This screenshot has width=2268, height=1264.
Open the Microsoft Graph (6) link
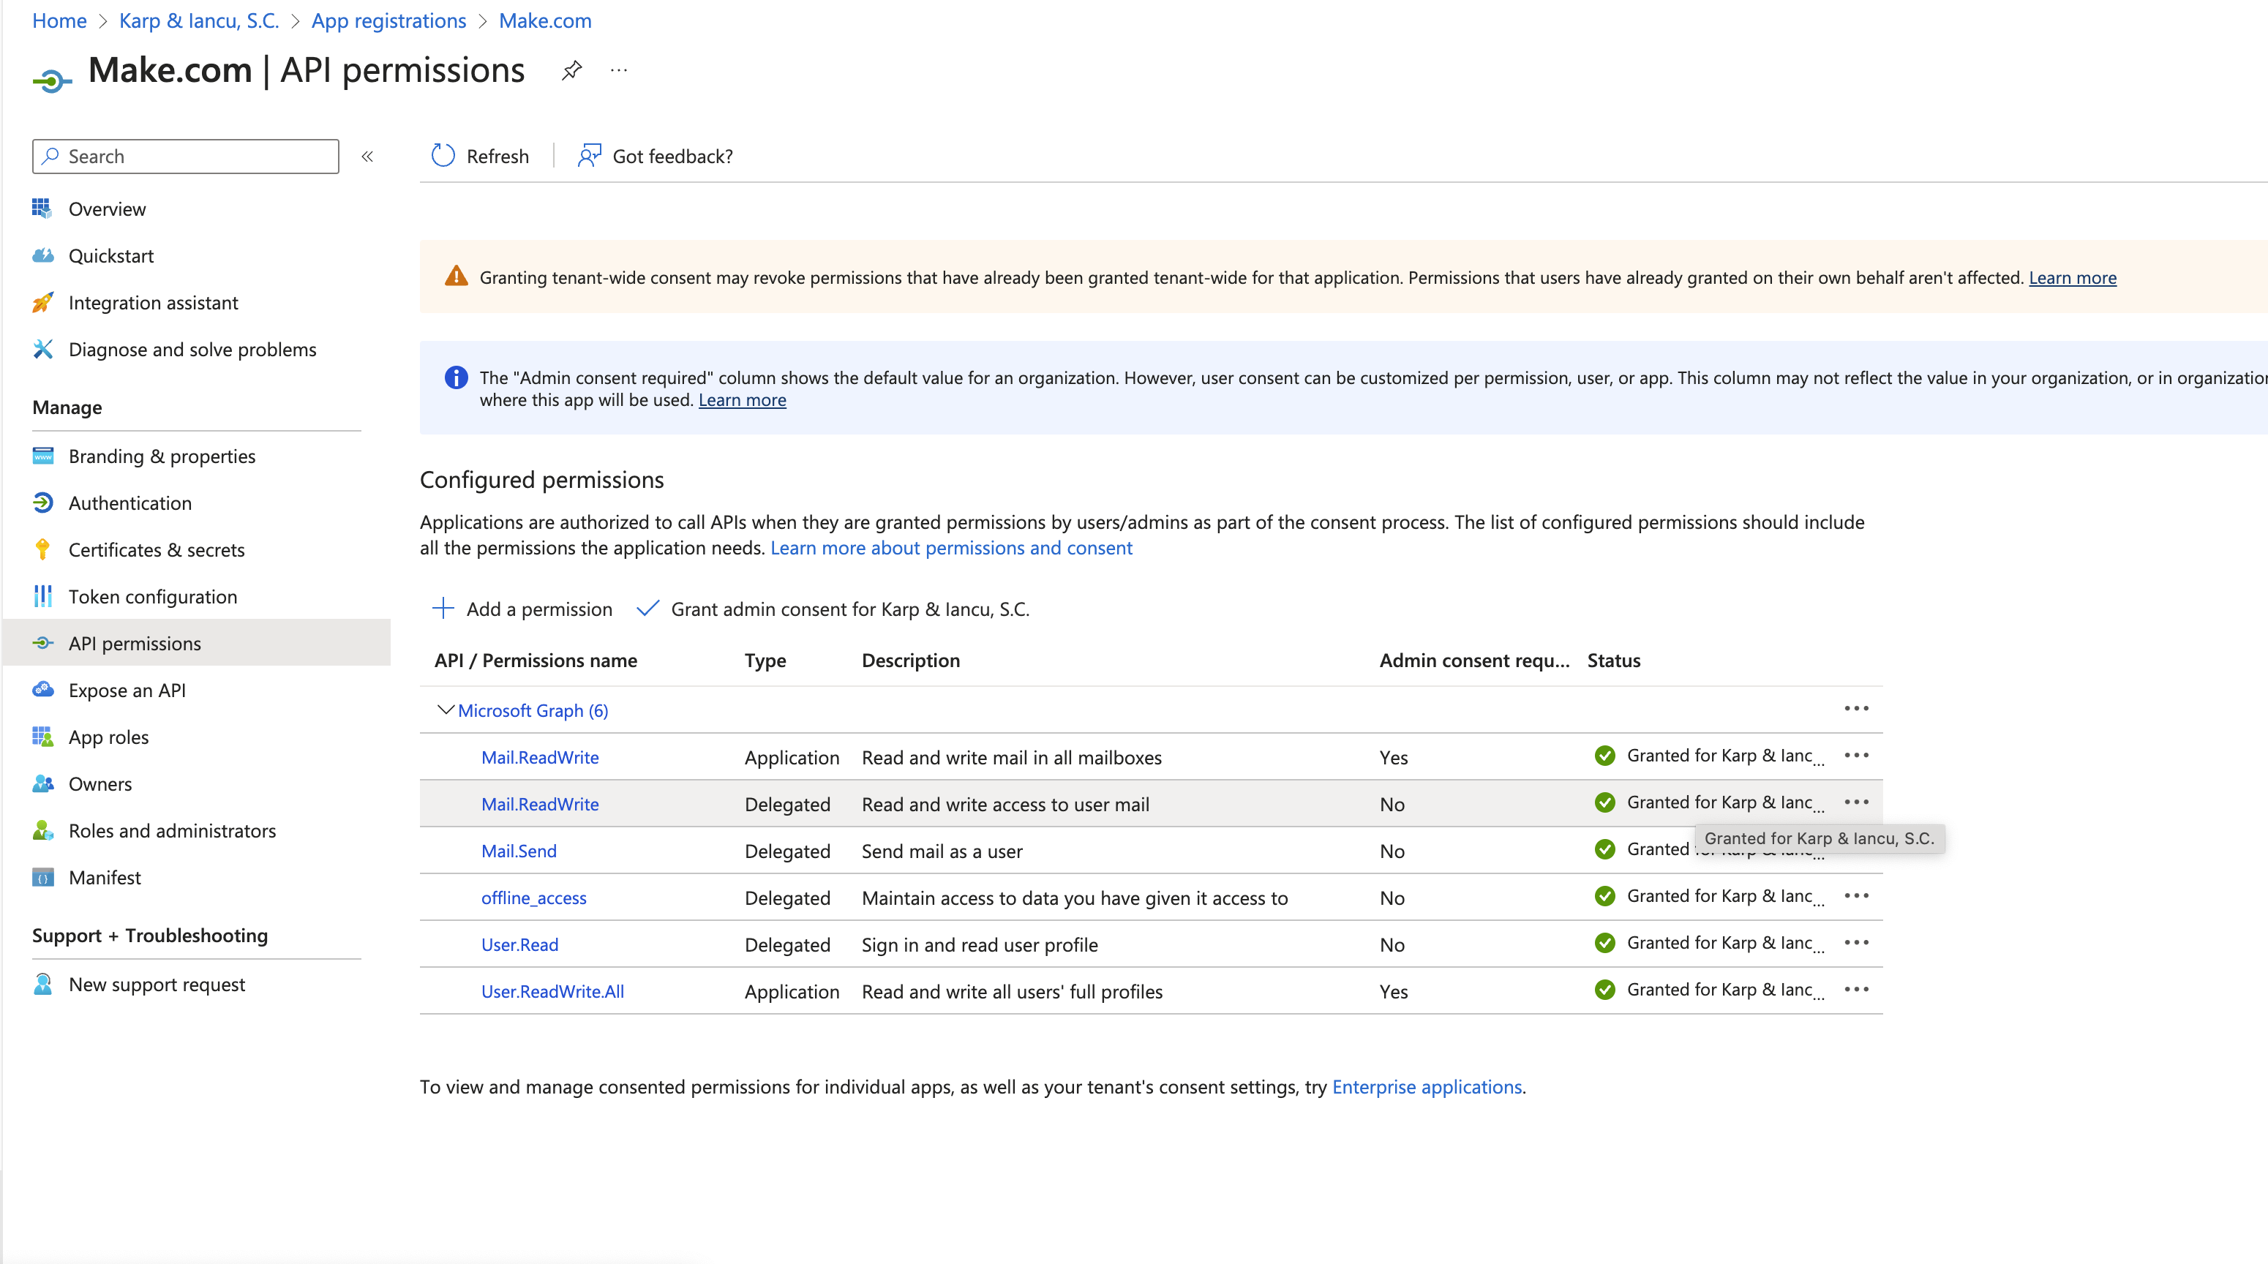click(x=533, y=710)
